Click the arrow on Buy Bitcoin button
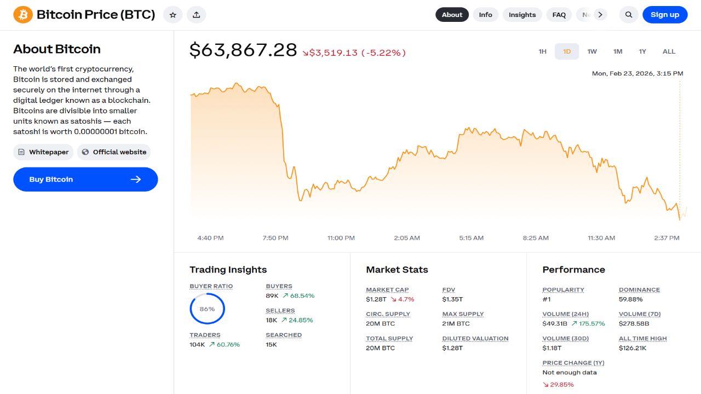 pyautogui.click(x=136, y=179)
